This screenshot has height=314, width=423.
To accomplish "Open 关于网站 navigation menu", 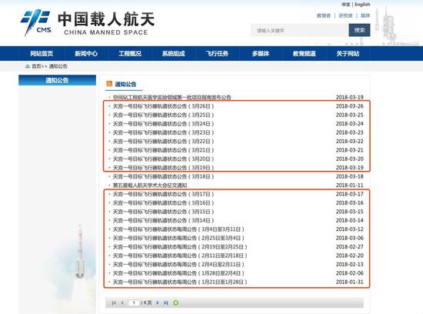I will (348, 53).
